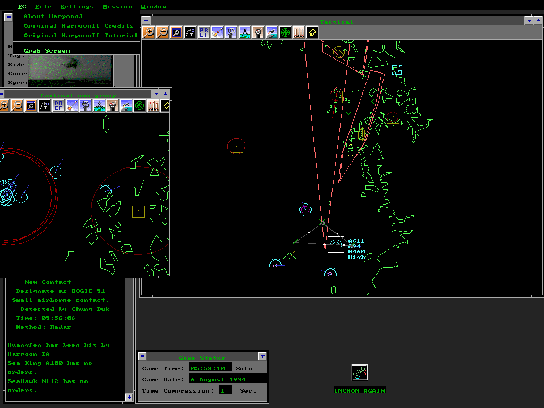Click Time Compression value box
This screenshot has width=544, height=408.
(225, 390)
